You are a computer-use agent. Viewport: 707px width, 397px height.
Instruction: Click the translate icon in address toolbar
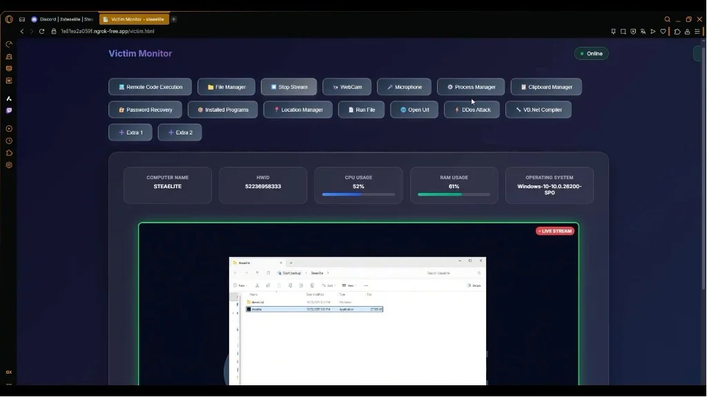click(643, 32)
